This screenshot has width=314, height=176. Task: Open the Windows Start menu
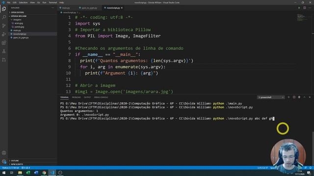tap(4, 173)
